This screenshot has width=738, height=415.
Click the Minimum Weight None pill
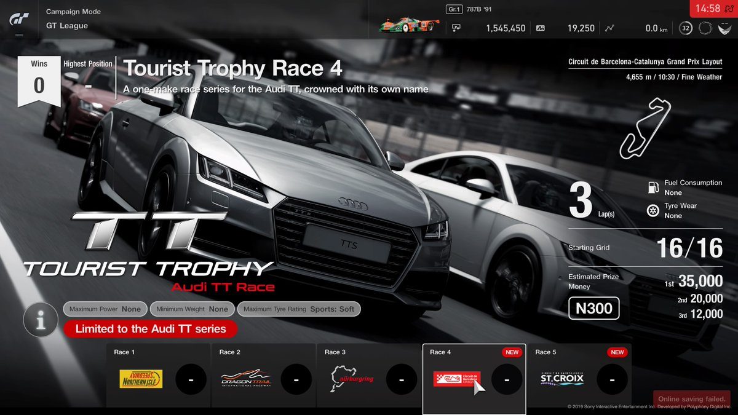tap(192, 309)
